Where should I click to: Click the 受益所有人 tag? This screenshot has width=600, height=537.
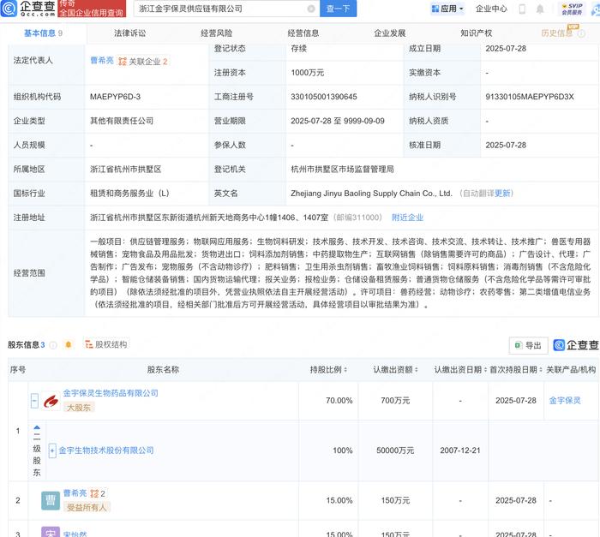click(87, 508)
